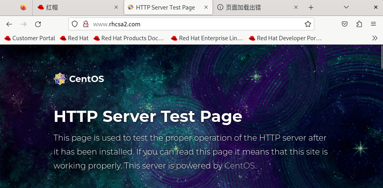Open the Extensions puzzle icon
Screen dimensions: 383x188
pos(359,24)
